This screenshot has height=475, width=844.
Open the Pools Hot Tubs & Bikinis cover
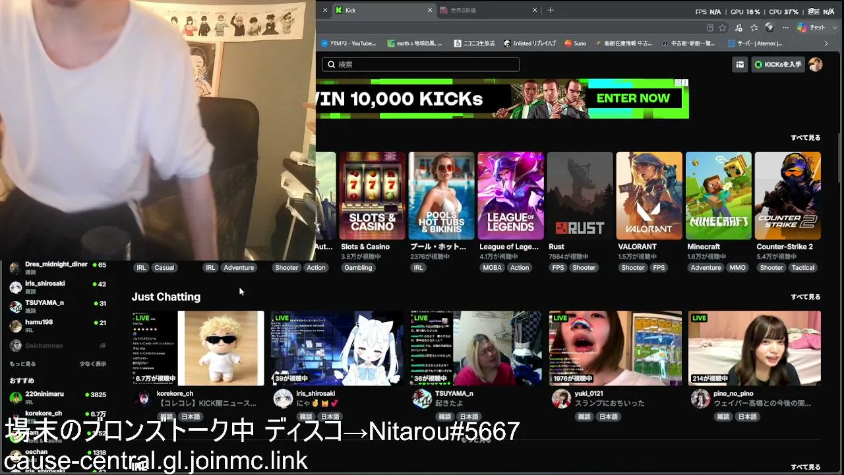point(442,196)
